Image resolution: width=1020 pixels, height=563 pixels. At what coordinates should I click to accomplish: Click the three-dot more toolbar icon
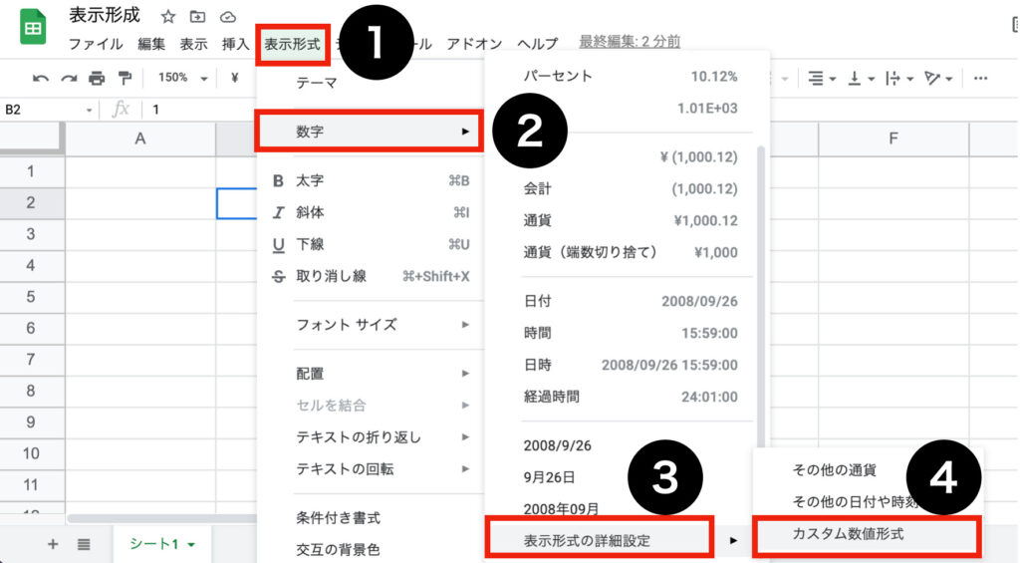click(980, 79)
